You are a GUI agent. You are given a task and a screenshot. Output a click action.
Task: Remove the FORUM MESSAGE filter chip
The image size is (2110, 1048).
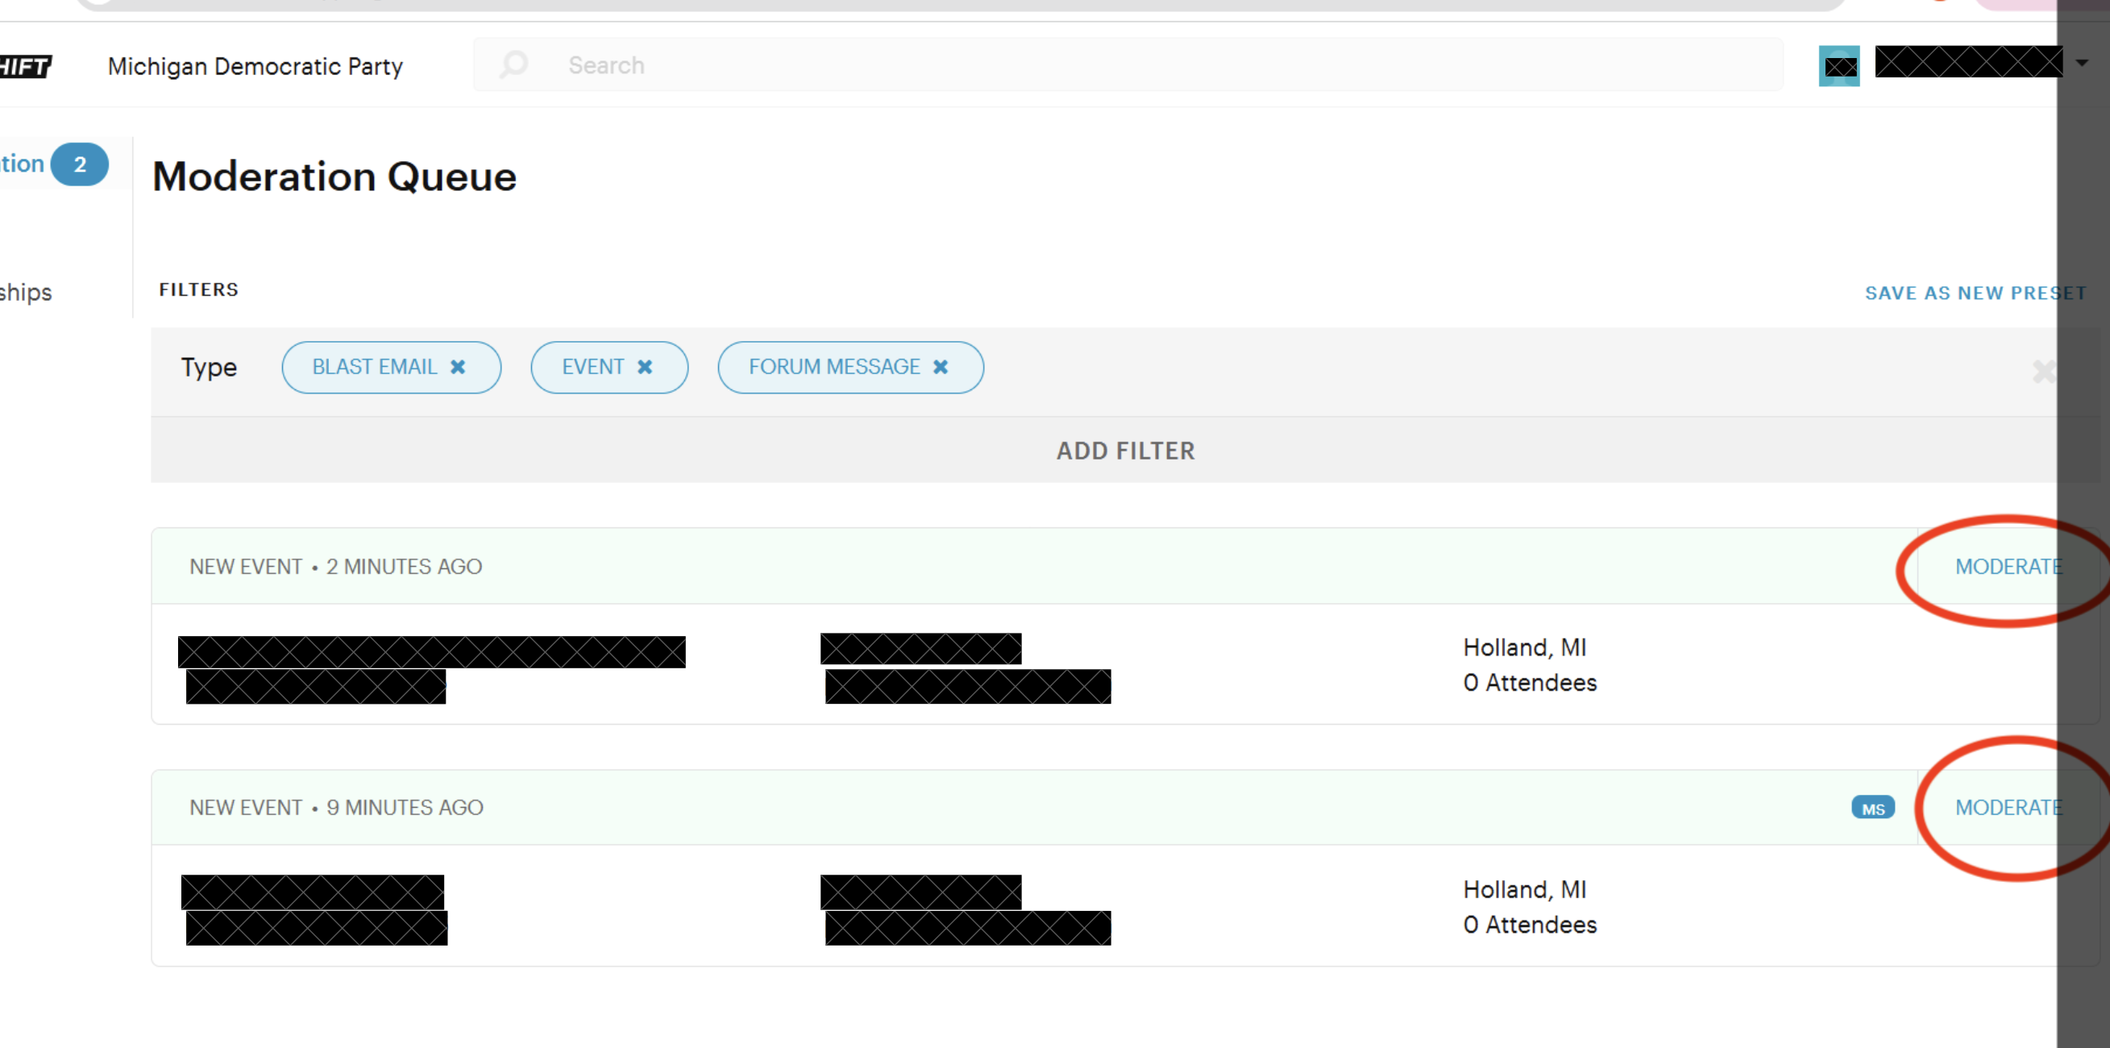[941, 367]
